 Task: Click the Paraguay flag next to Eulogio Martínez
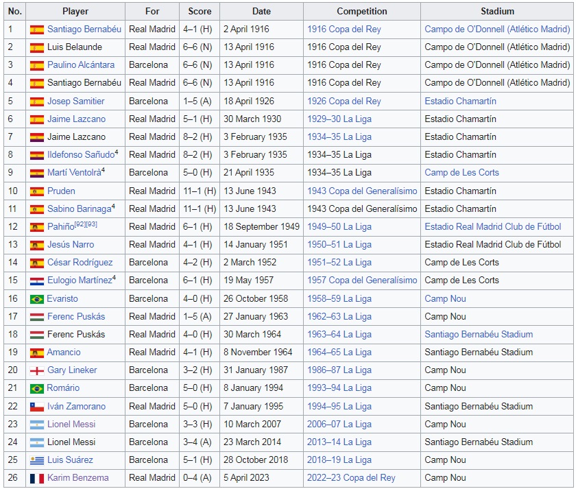37,281
